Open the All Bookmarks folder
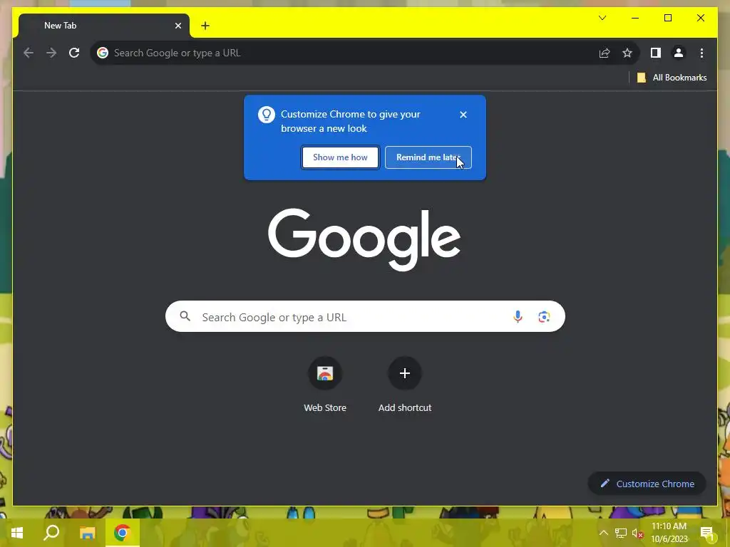Viewport: 730px width, 547px height. [672, 78]
